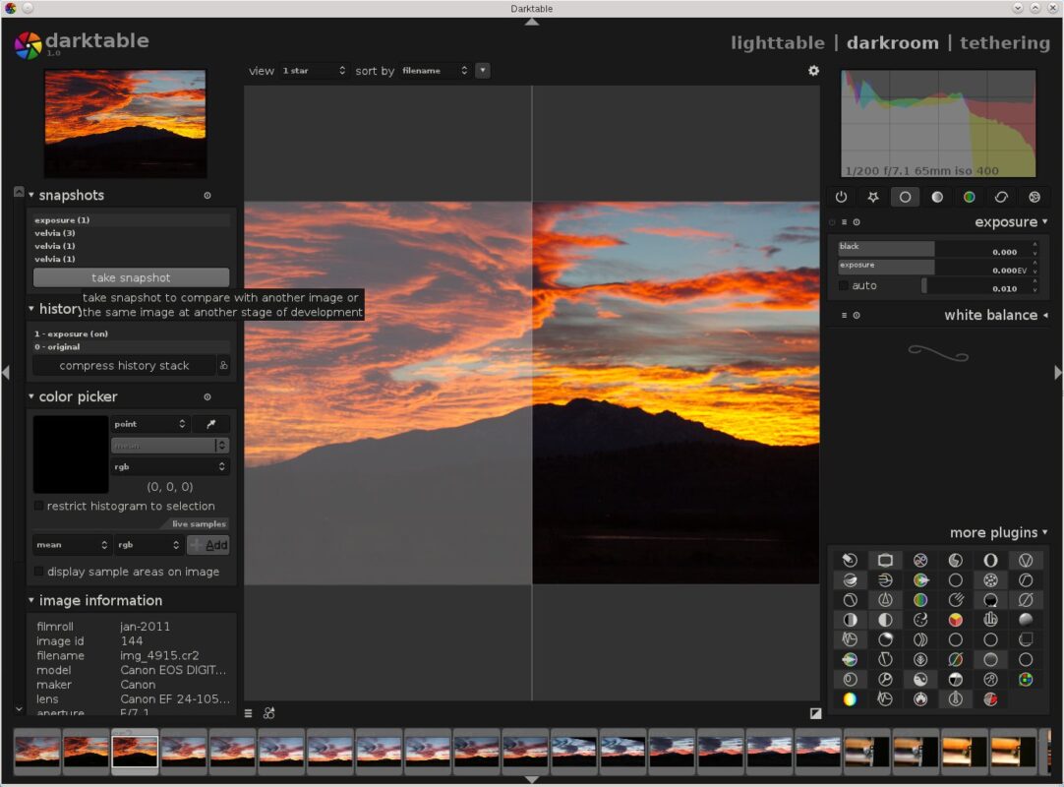Select snapshot 'exposure (1)'
Screen dimensions: 1064x787
click(131, 220)
